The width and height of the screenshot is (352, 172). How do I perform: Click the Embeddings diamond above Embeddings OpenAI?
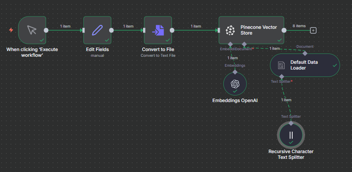click(235, 72)
